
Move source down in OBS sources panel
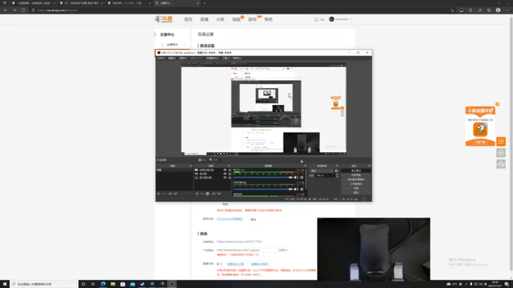[x=219, y=194]
